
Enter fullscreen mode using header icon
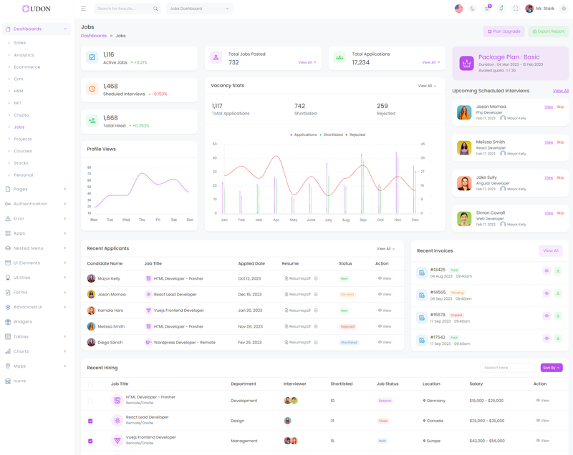(x=515, y=9)
